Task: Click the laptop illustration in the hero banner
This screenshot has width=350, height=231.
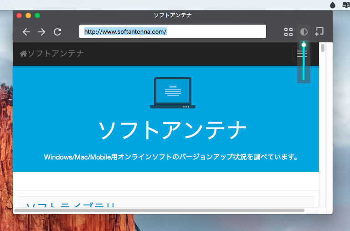Action: point(173,92)
